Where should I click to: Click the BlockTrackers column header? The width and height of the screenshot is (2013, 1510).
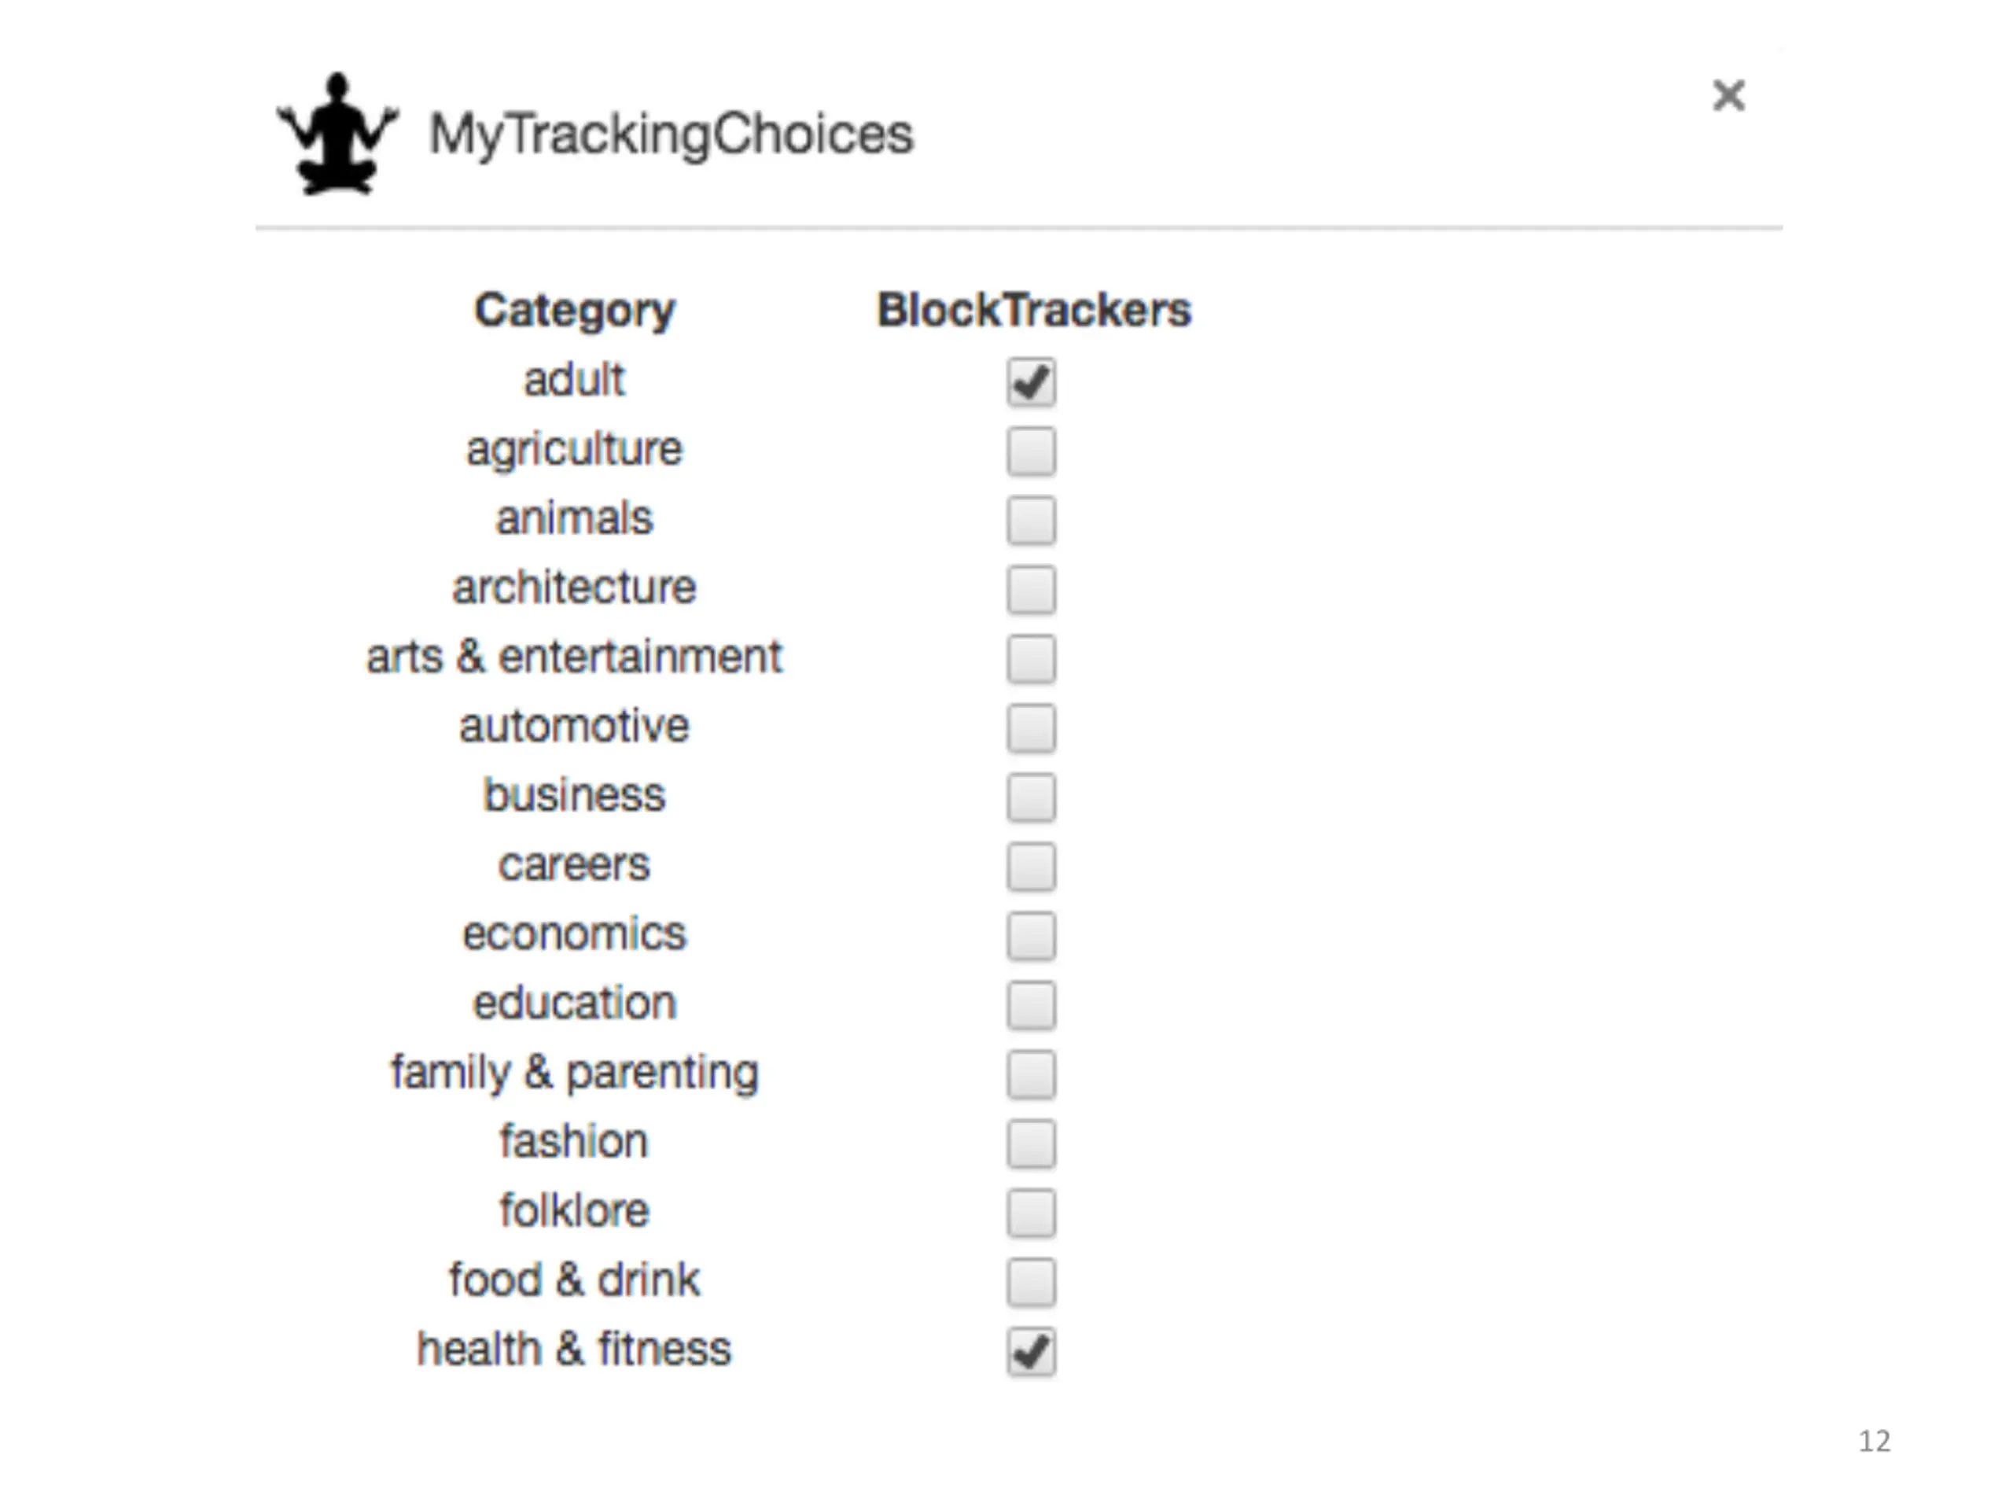point(1034,309)
